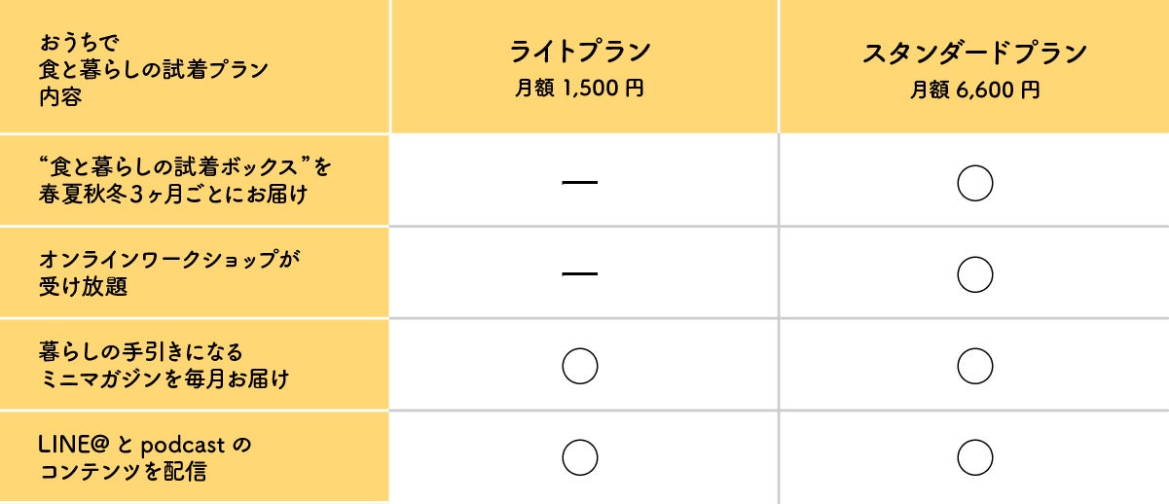Click the Standard plan circle for the seasonal box
1169x504 pixels.
[x=974, y=182]
